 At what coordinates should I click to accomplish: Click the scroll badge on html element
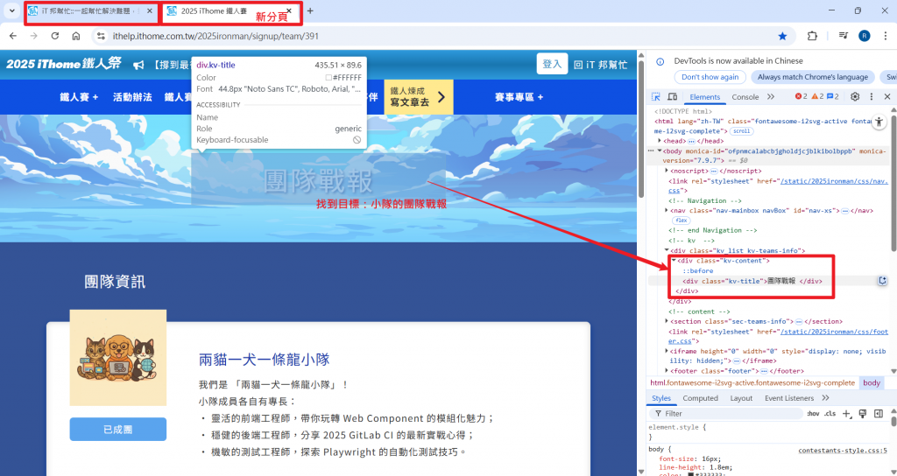741,131
